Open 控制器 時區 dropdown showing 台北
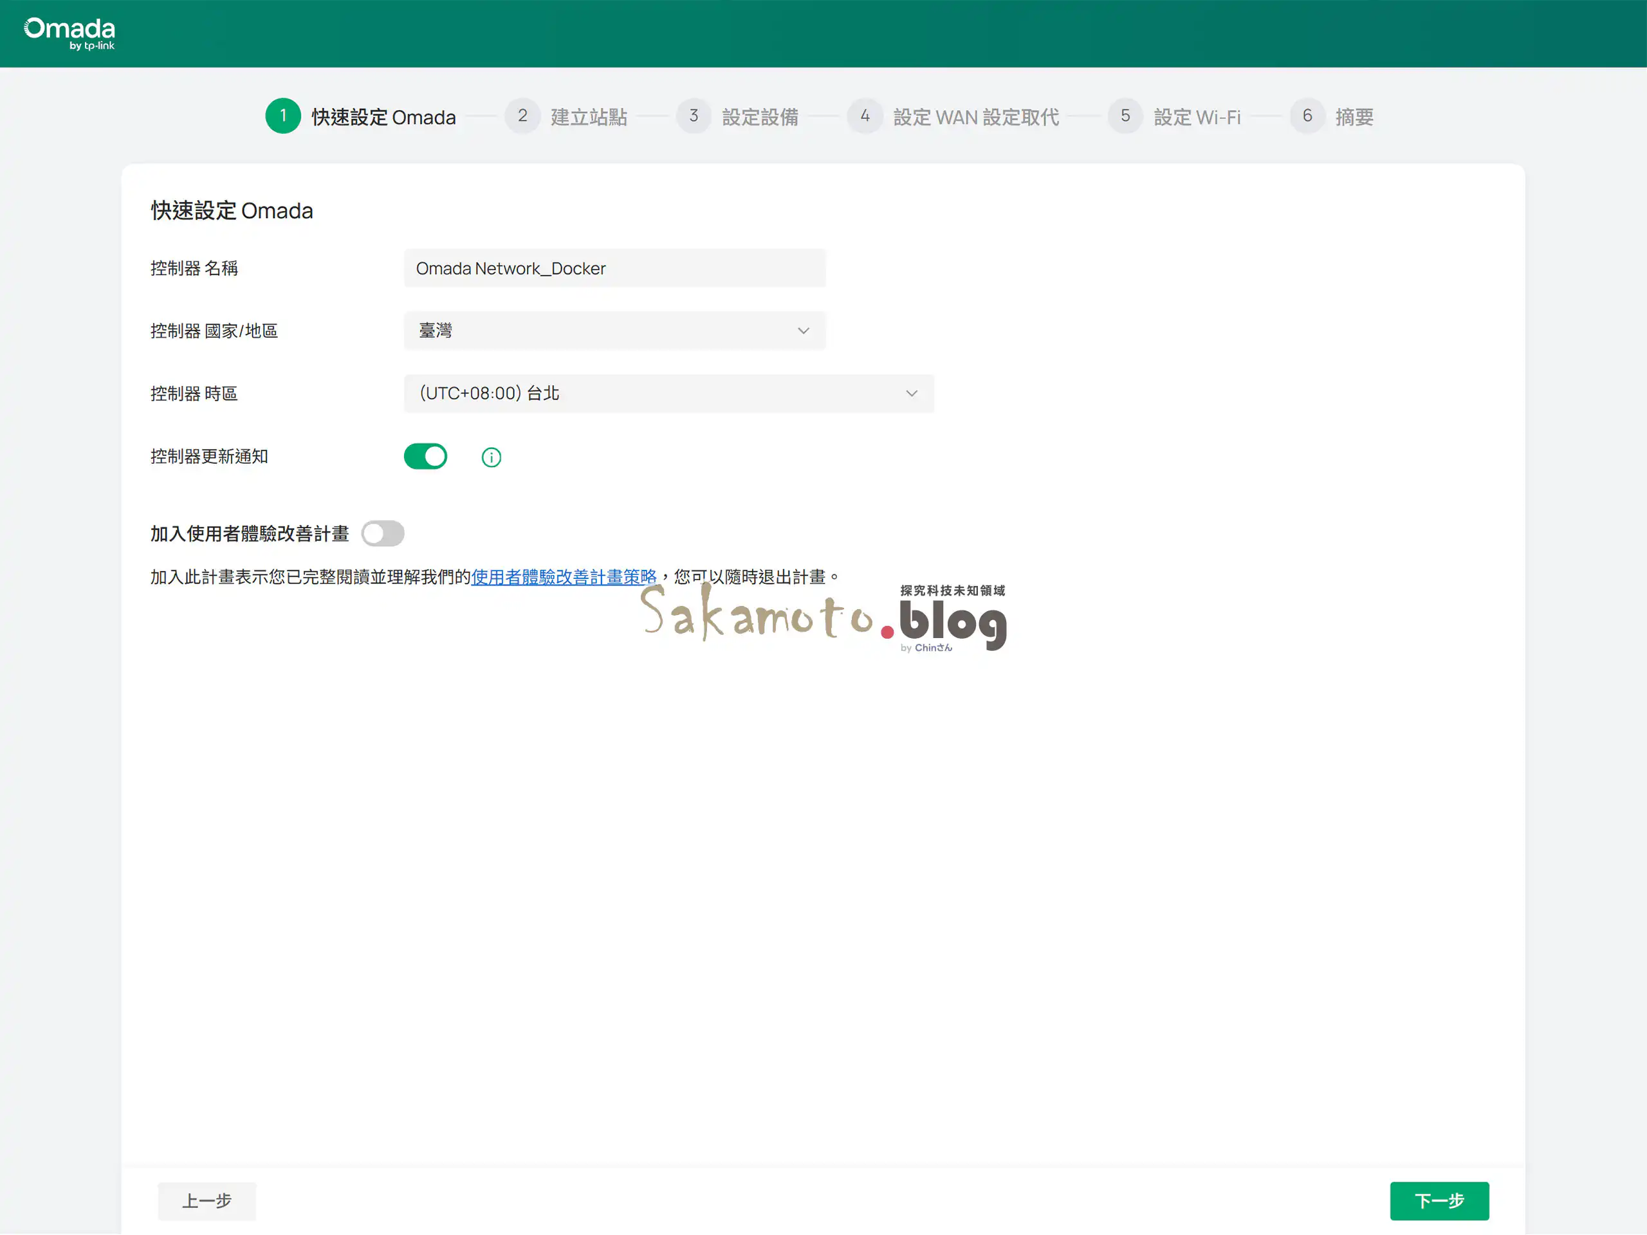Image resolution: width=1647 pixels, height=1235 pixels. (668, 393)
